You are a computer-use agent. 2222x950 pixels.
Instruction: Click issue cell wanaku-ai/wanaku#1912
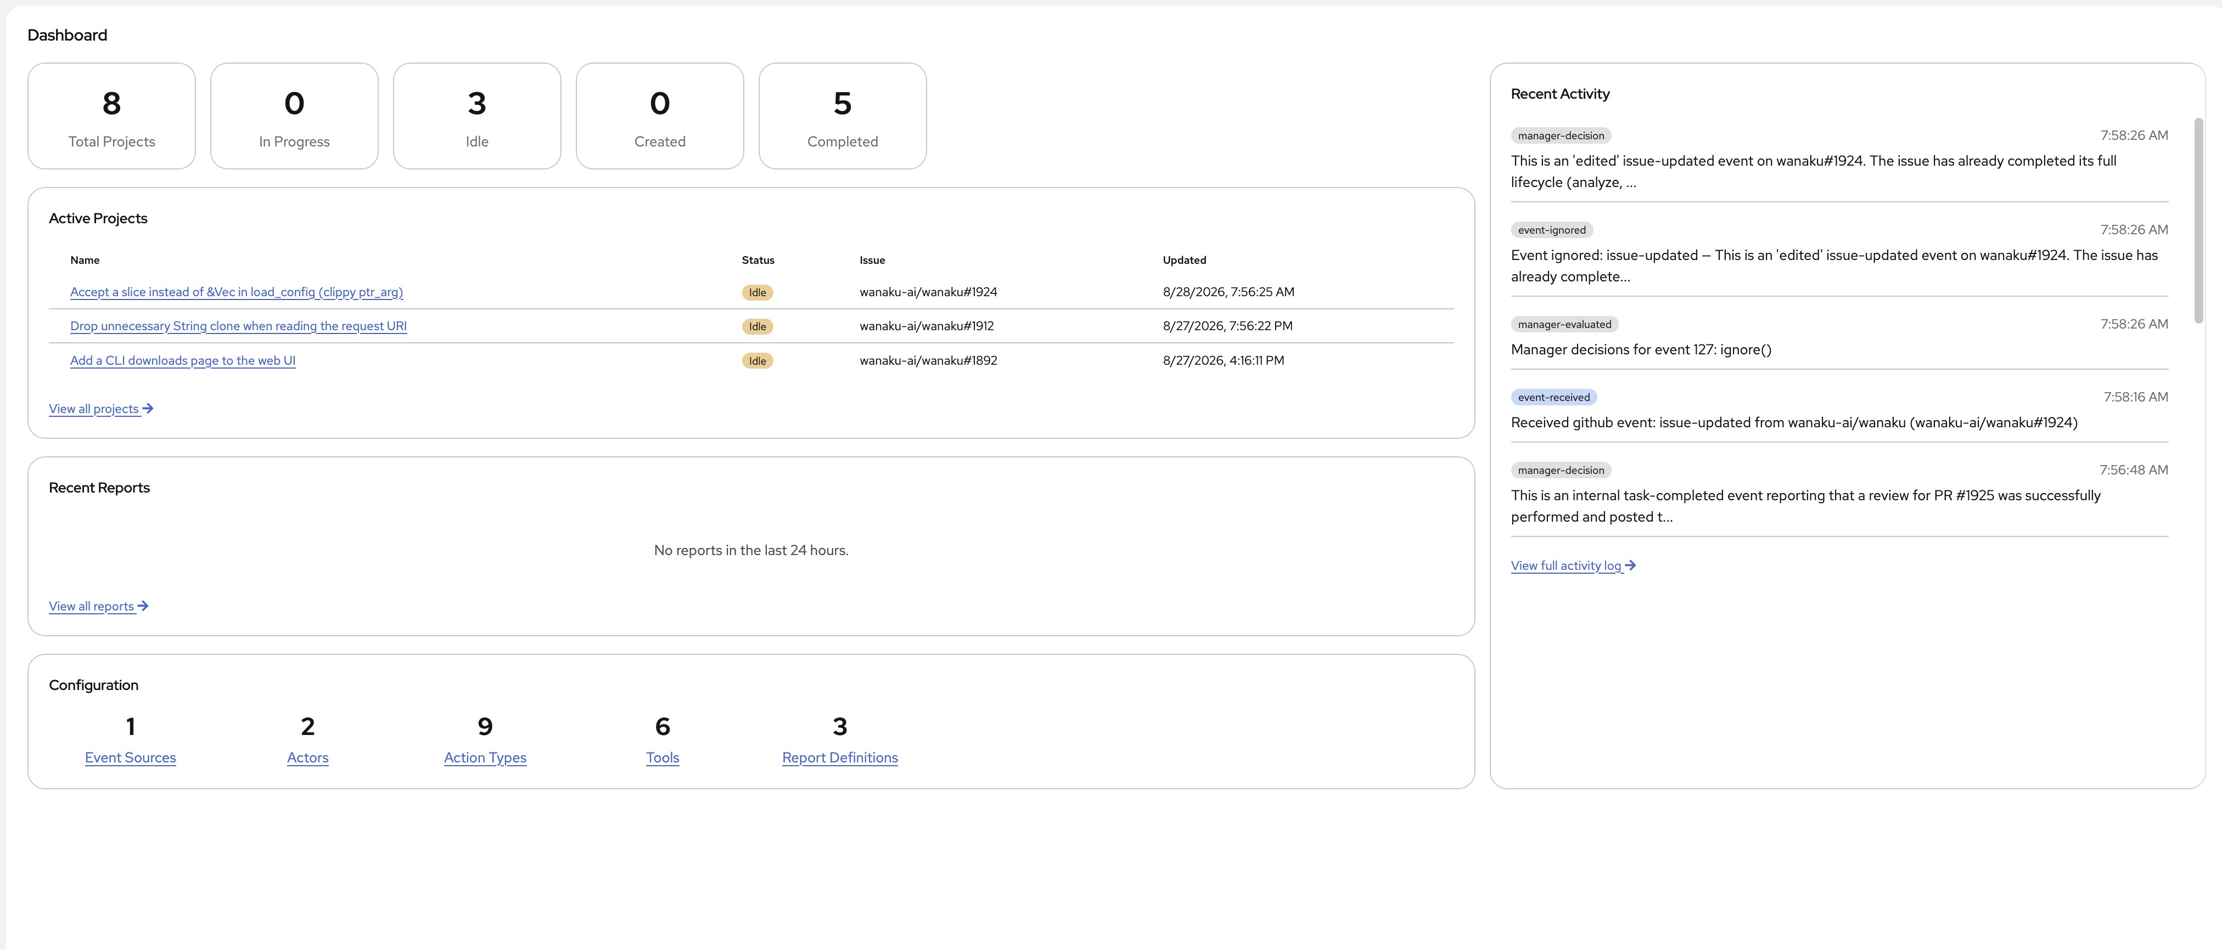927,326
